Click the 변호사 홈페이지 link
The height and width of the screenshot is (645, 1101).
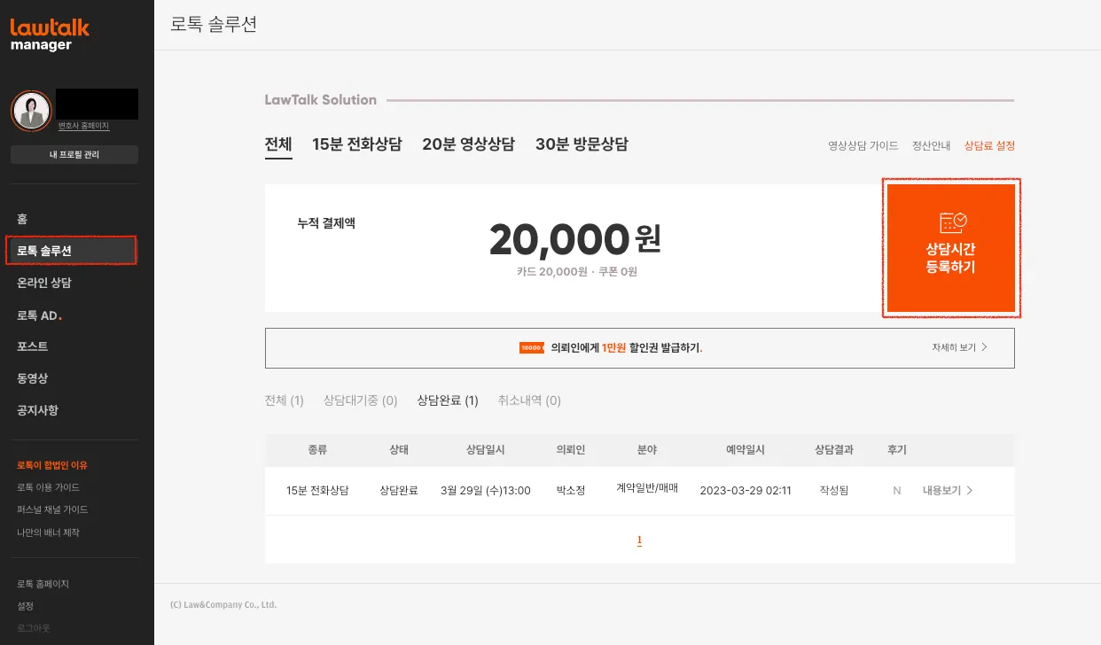pos(84,126)
